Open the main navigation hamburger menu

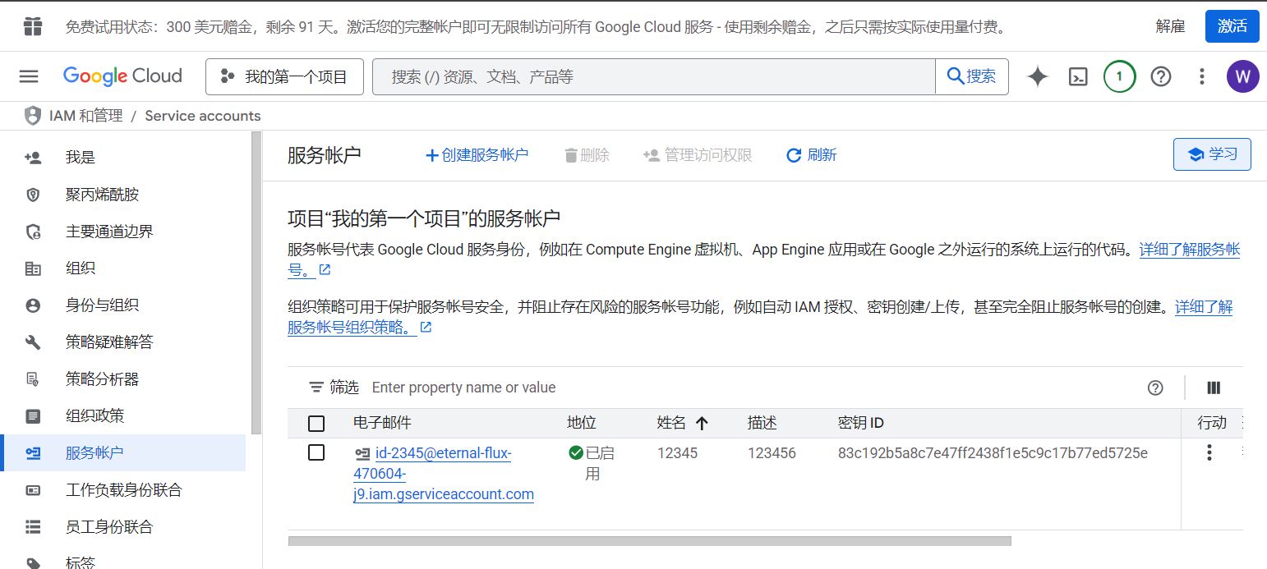pyautogui.click(x=29, y=76)
